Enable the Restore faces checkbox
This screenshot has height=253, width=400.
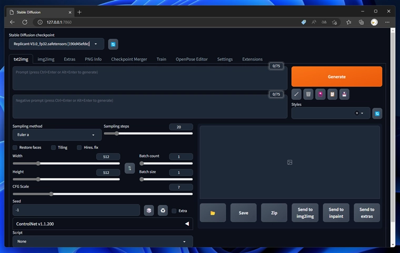pyautogui.click(x=15, y=147)
